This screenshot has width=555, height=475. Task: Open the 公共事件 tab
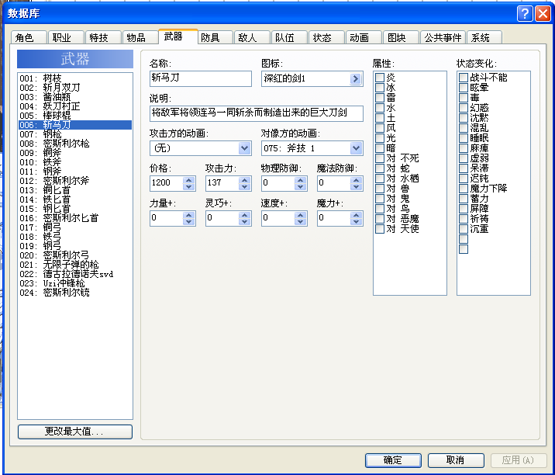pyautogui.click(x=443, y=37)
